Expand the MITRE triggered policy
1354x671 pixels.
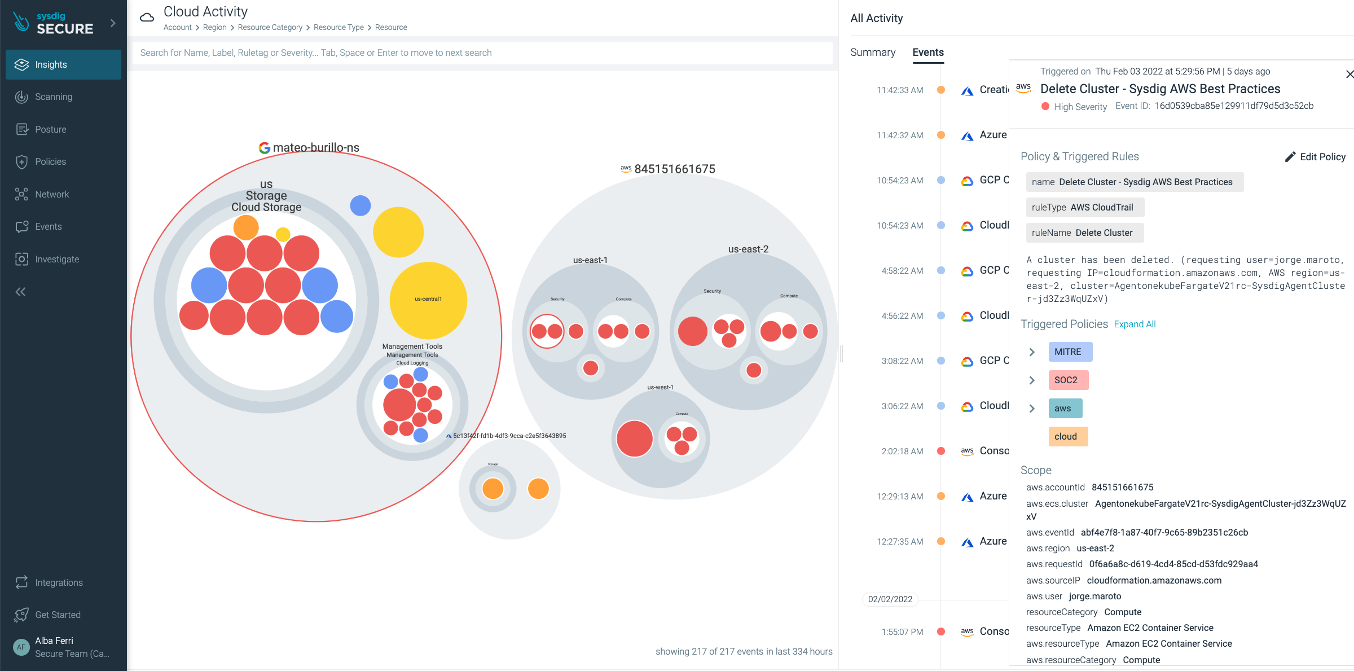[x=1032, y=352]
